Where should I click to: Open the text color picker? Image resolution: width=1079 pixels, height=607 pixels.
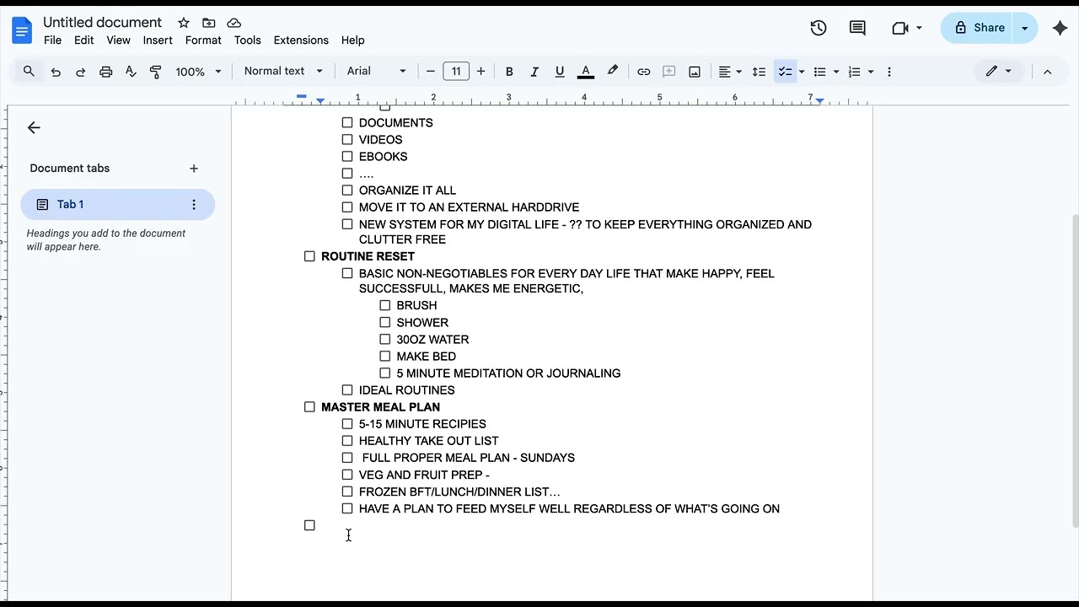[586, 72]
